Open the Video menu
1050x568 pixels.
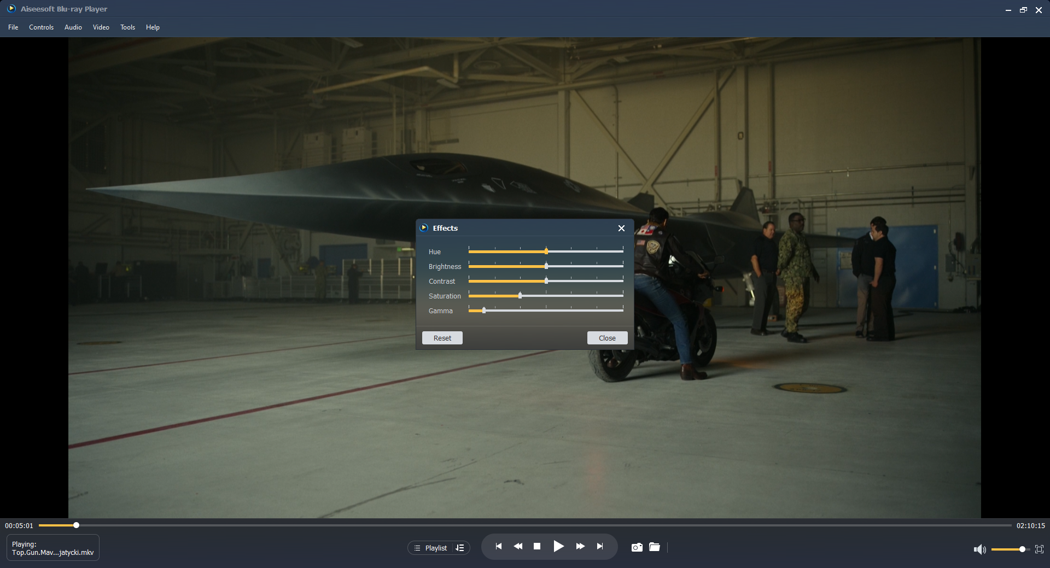[x=101, y=27]
